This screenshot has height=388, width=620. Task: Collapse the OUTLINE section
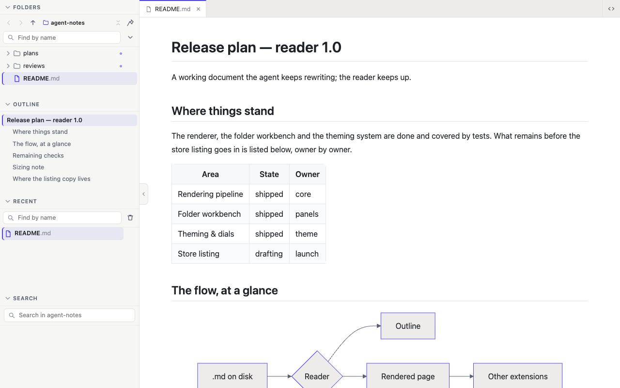(x=8, y=104)
